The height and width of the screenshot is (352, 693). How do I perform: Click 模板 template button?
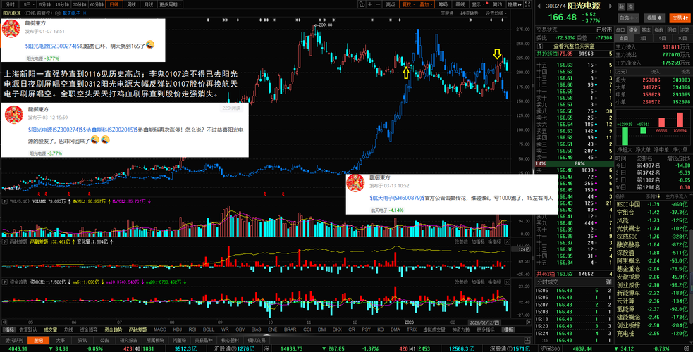(x=509, y=329)
